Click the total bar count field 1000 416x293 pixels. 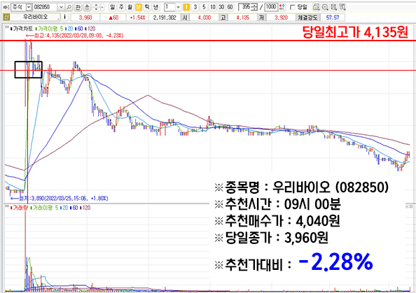tap(271, 7)
